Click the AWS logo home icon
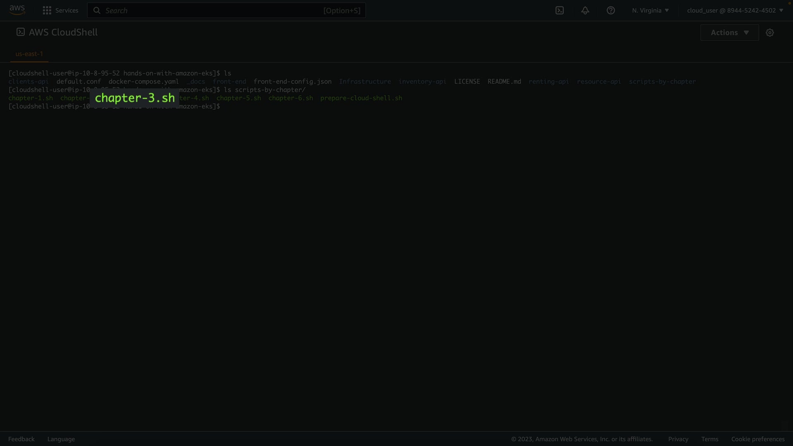Screen dimensions: 793x446 (x=17, y=10)
